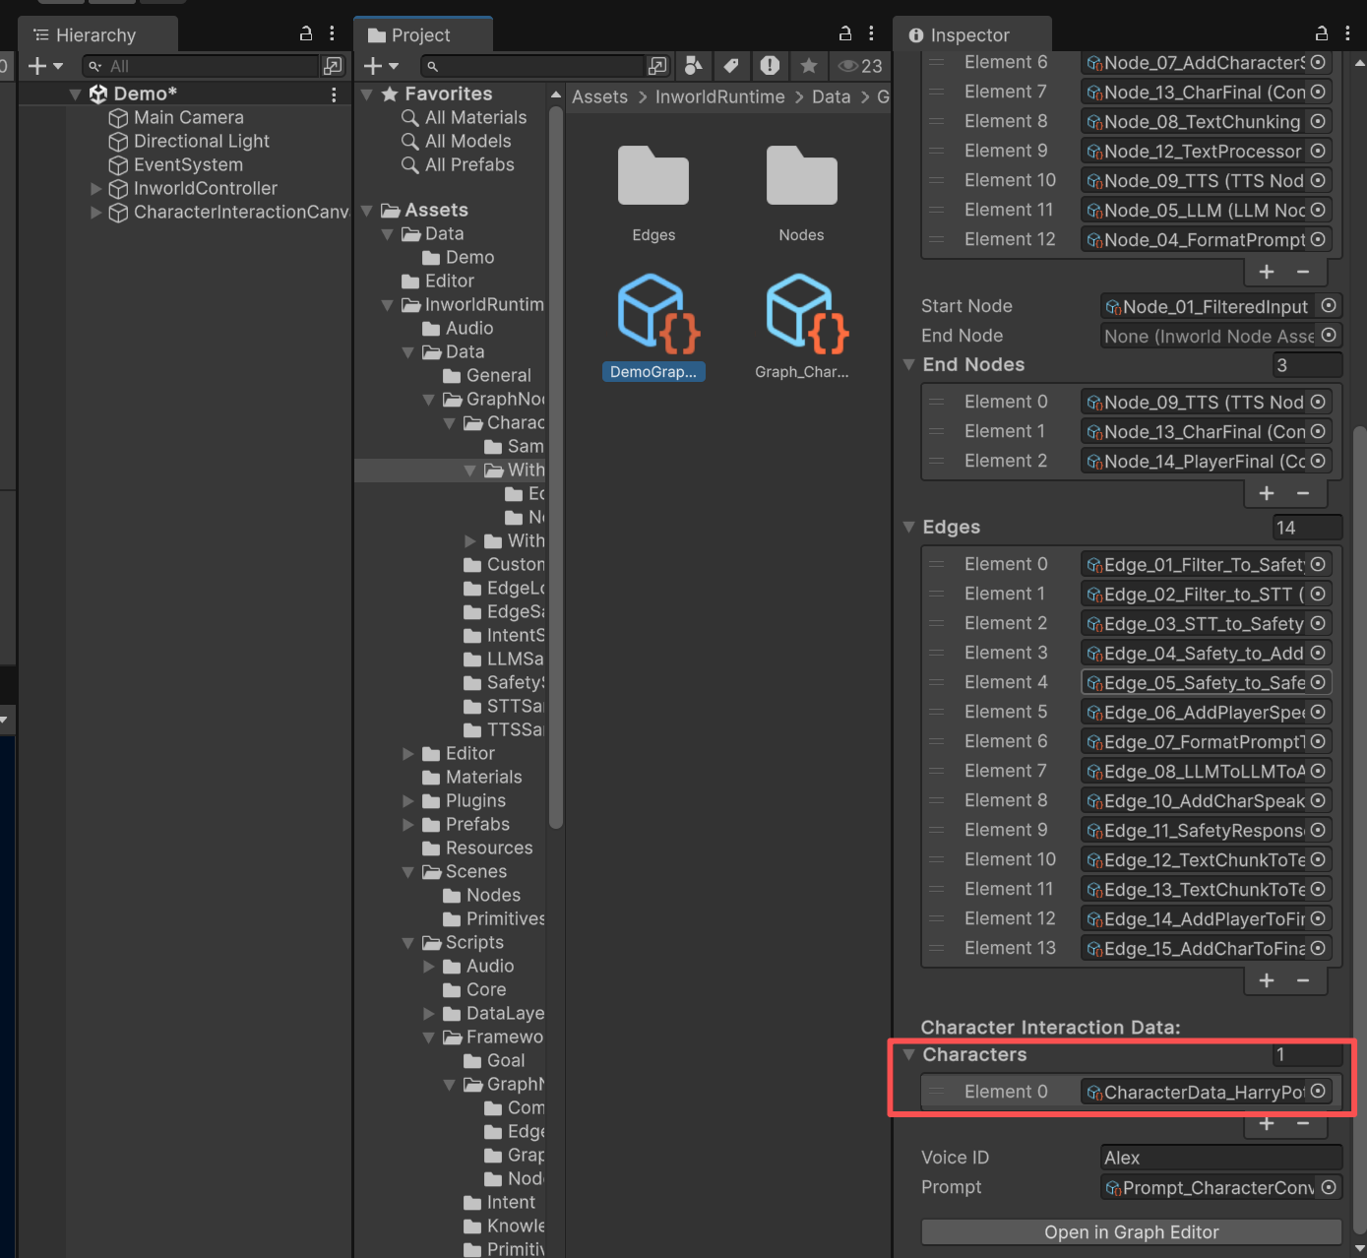Screen dimensions: 1367x1258
Task: Click the End Nodes size field showing 3
Action: (1307, 365)
